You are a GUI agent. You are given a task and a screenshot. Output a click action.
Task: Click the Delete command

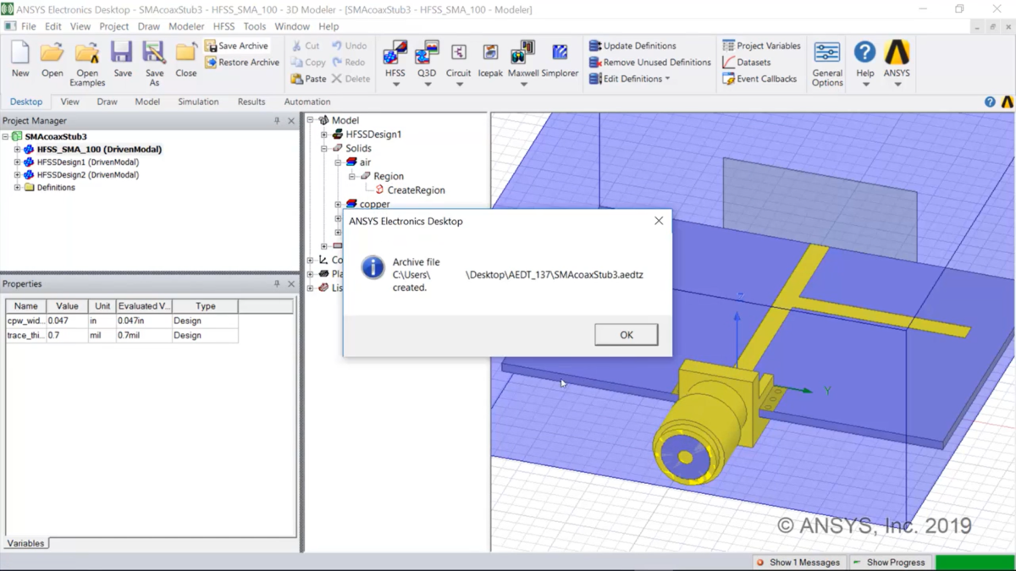click(351, 79)
